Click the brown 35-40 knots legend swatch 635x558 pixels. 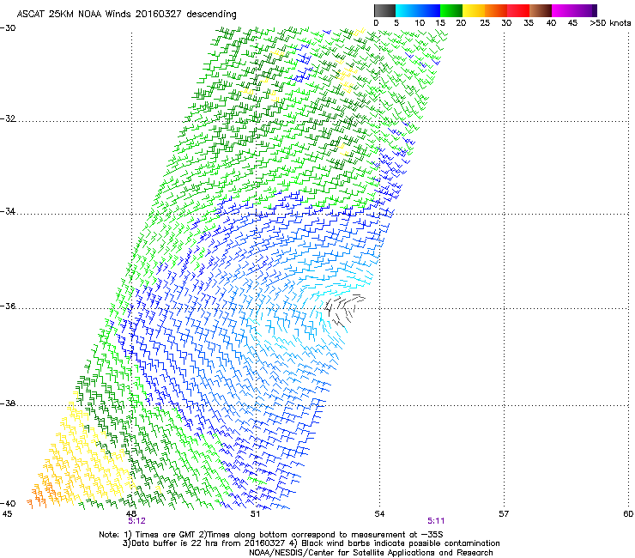[541, 10]
